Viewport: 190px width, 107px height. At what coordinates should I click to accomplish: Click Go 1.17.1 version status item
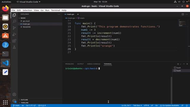point(31,106)
